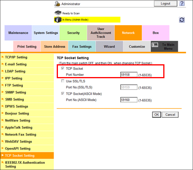
Task: Click the OK button
Action: [x=157, y=115]
